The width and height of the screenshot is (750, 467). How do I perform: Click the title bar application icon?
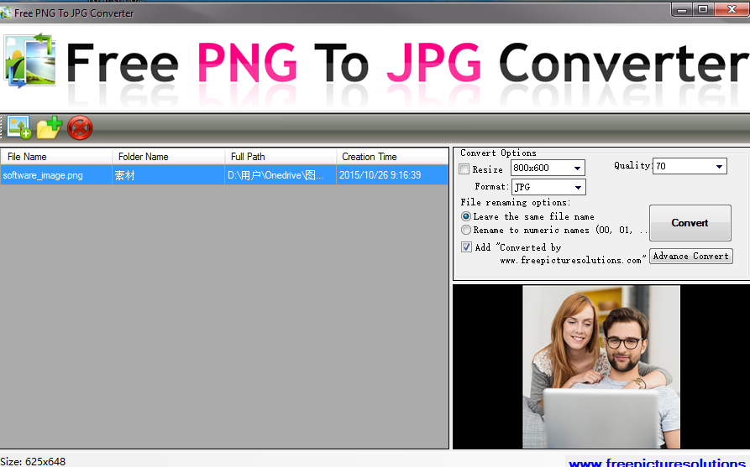point(7,13)
